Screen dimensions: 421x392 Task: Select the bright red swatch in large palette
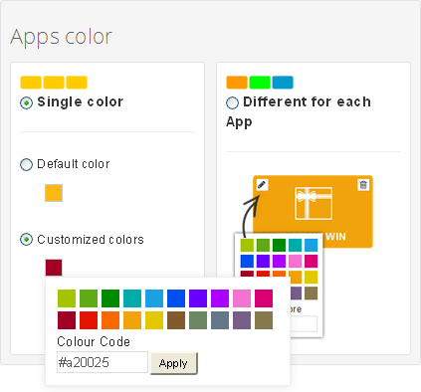tap(89, 320)
